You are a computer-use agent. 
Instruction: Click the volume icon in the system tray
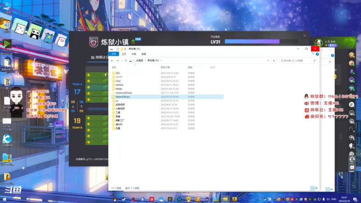pos(328,199)
